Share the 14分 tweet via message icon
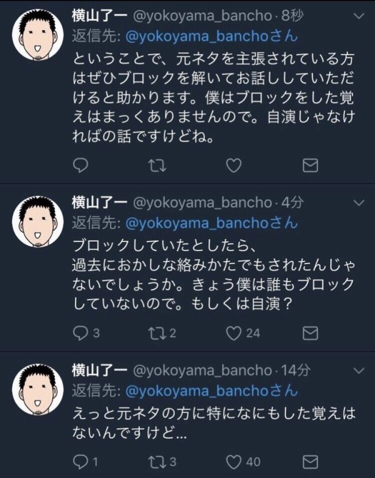375x478 pixels. click(x=310, y=462)
